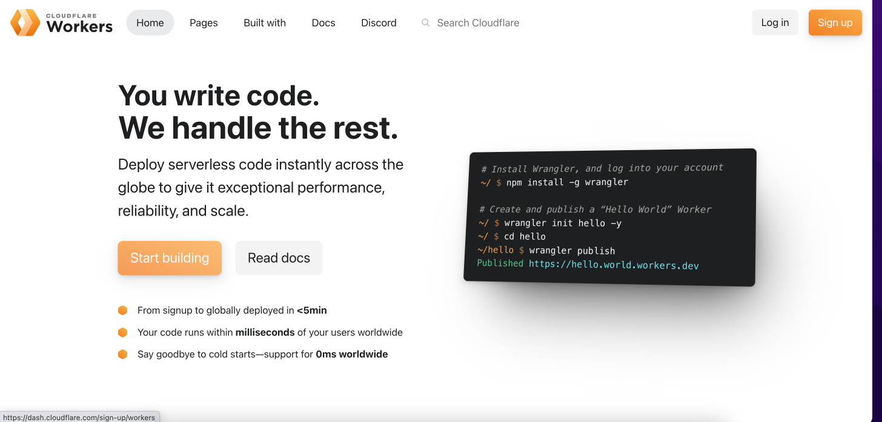
Task: Click the Log in button
Action: point(775,22)
